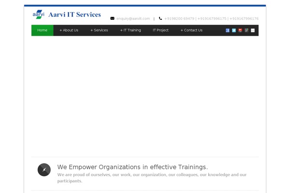This screenshot has width=290, height=193.
Task: Click the envelope icon beside enquiry email
Action: [112, 18]
